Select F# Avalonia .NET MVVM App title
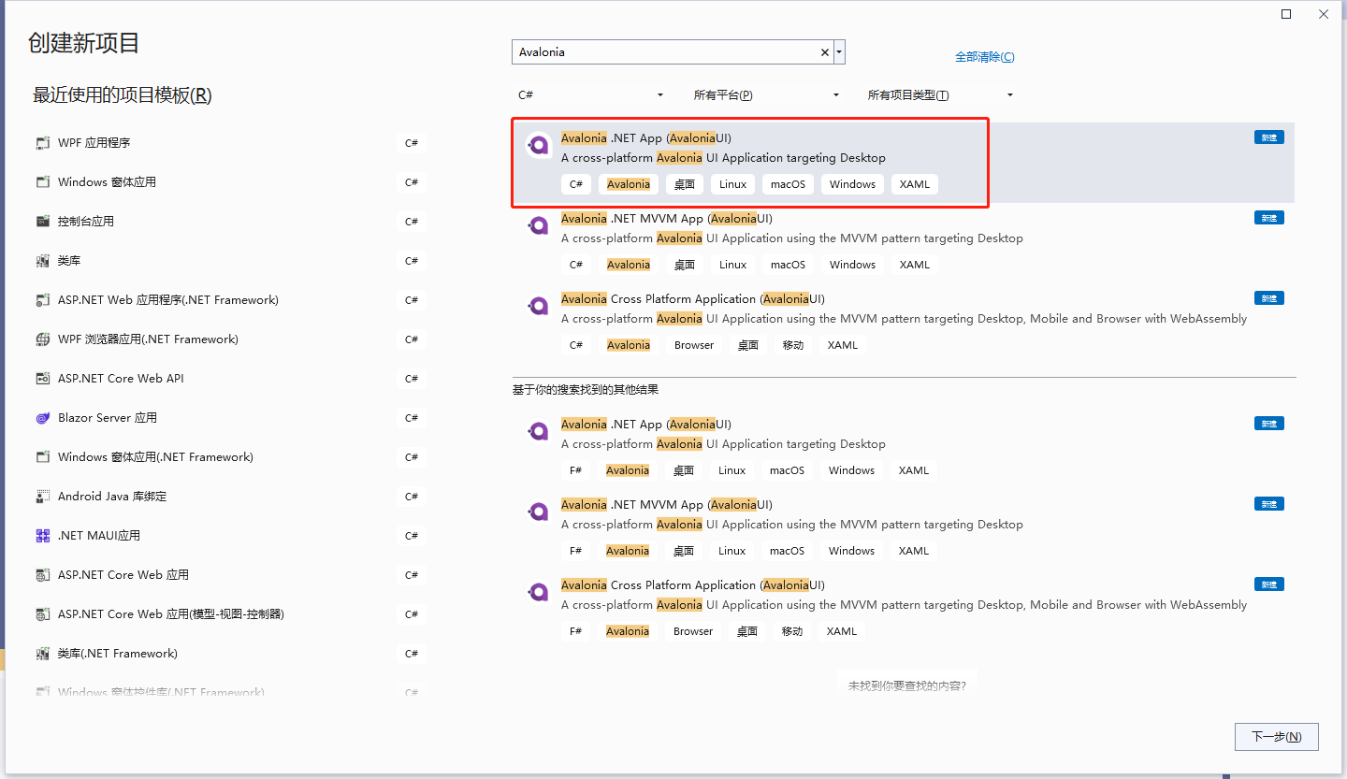Viewport: 1347px width, 779px height. coord(667,505)
